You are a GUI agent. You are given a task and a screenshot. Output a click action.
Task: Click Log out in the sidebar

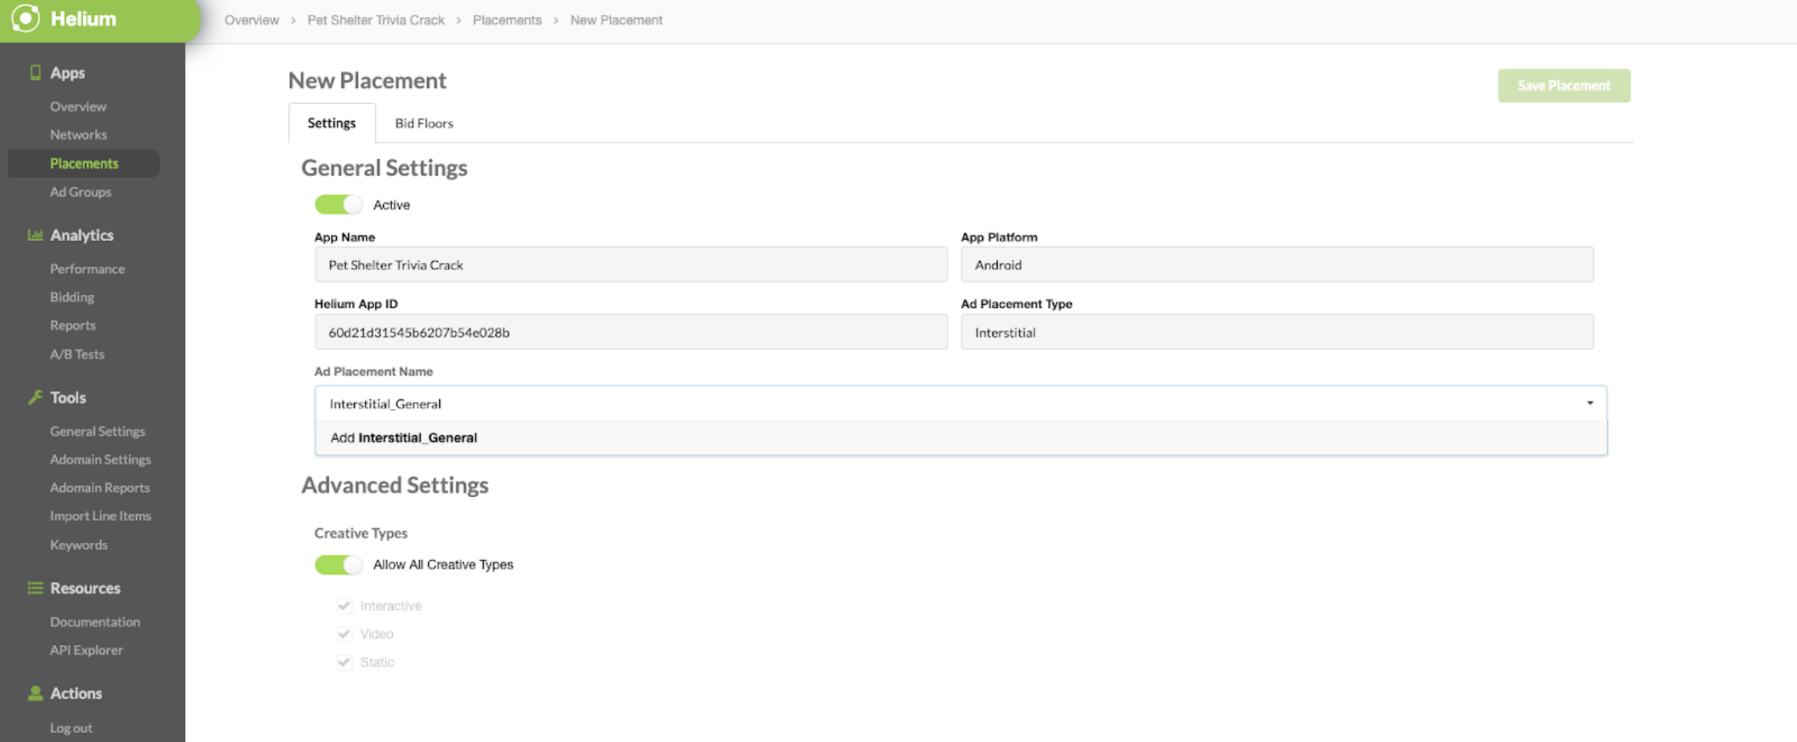click(71, 728)
